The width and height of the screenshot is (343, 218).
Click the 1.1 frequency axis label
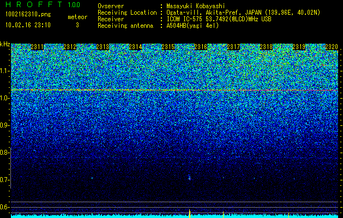point(4,71)
